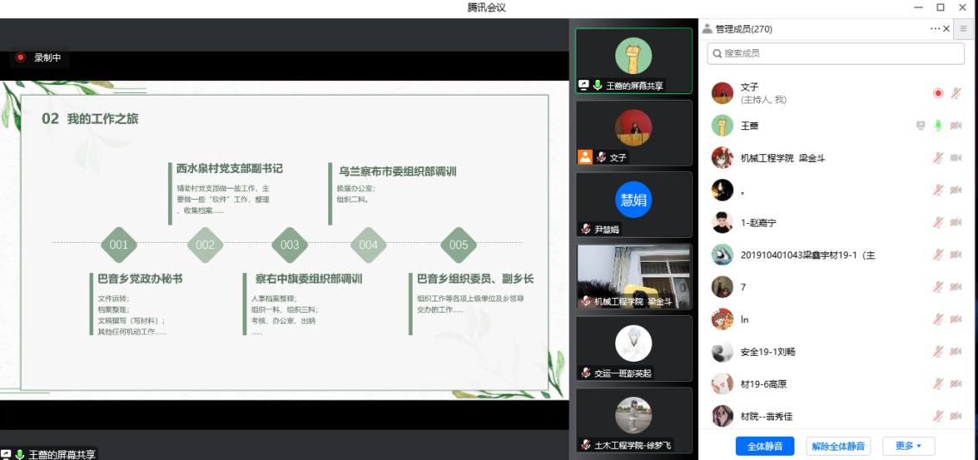Click the 解除全体静音 button
Image resolution: width=978 pixels, height=460 pixels.
(x=838, y=446)
